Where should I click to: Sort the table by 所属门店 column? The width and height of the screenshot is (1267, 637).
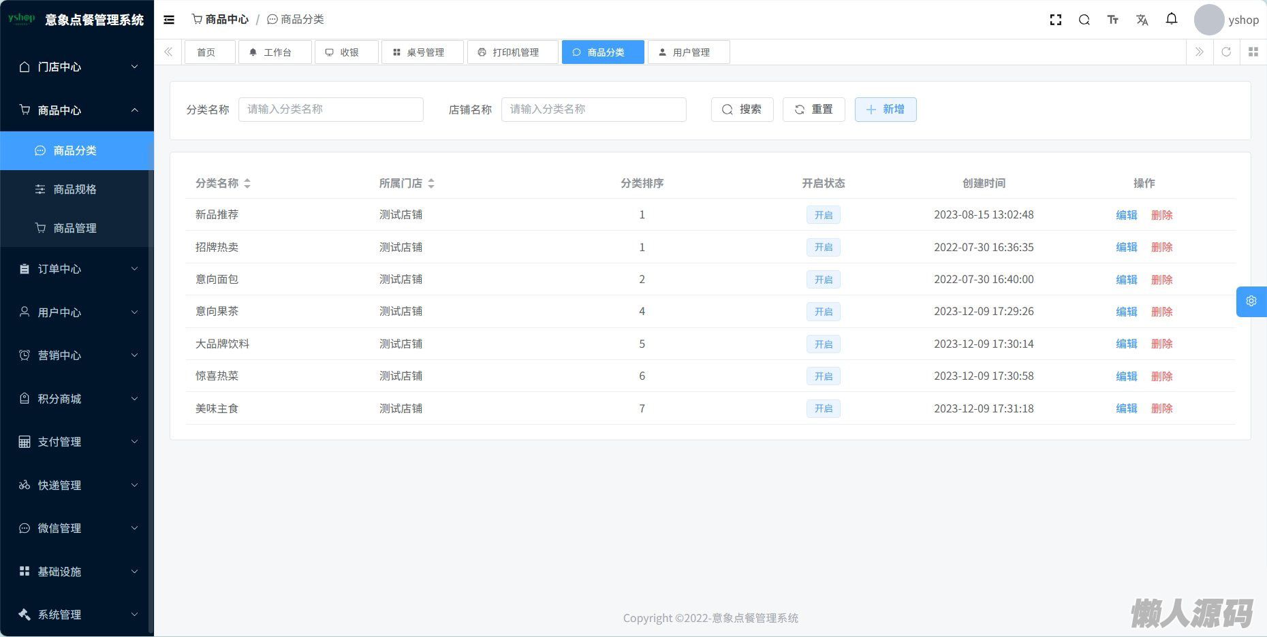point(431,183)
